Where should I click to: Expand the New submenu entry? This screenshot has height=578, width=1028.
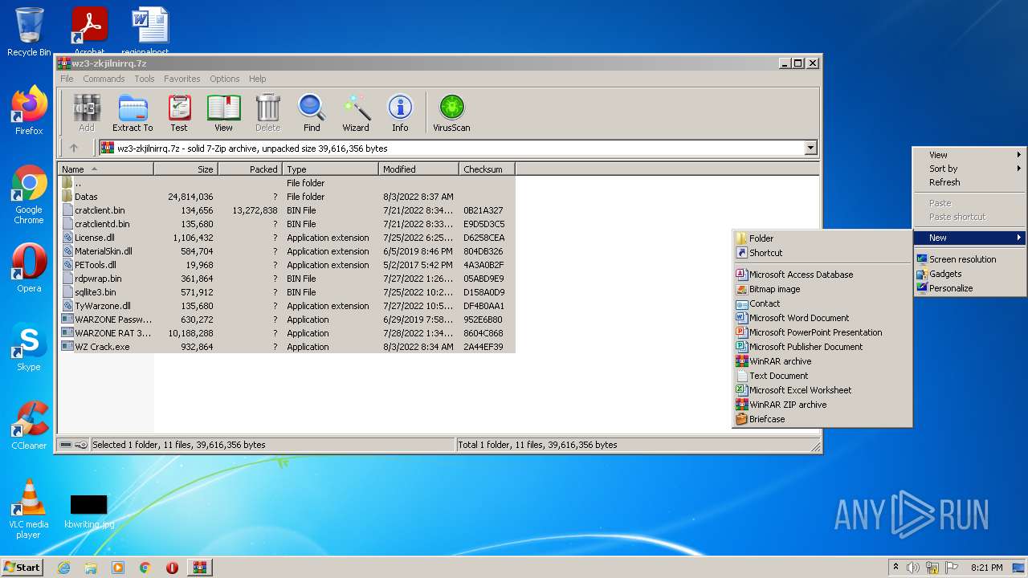click(x=969, y=238)
